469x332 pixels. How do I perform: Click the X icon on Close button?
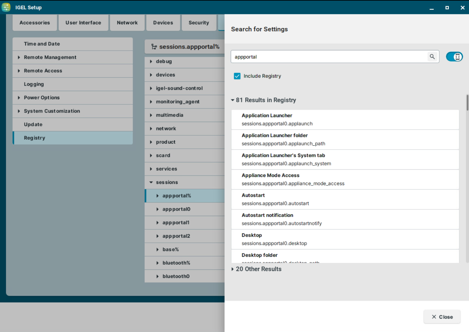coord(434,317)
